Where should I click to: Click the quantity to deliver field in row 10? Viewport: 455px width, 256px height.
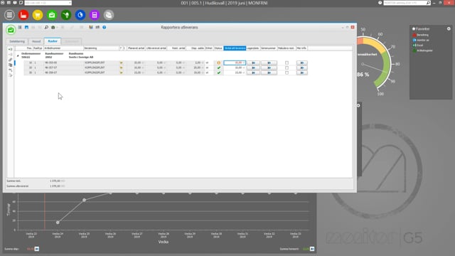[x=235, y=63]
